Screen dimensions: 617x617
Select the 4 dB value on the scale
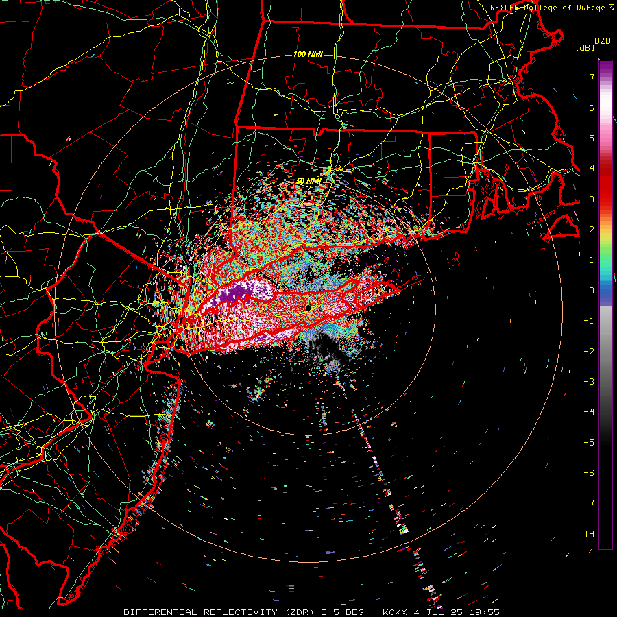[x=592, y=169]
